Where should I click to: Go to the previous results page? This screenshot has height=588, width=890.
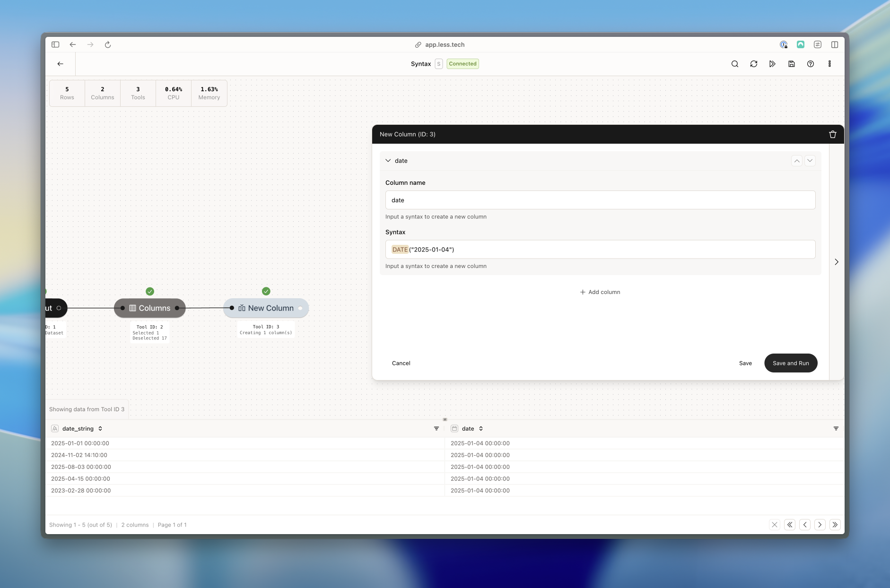coord(805,525)
